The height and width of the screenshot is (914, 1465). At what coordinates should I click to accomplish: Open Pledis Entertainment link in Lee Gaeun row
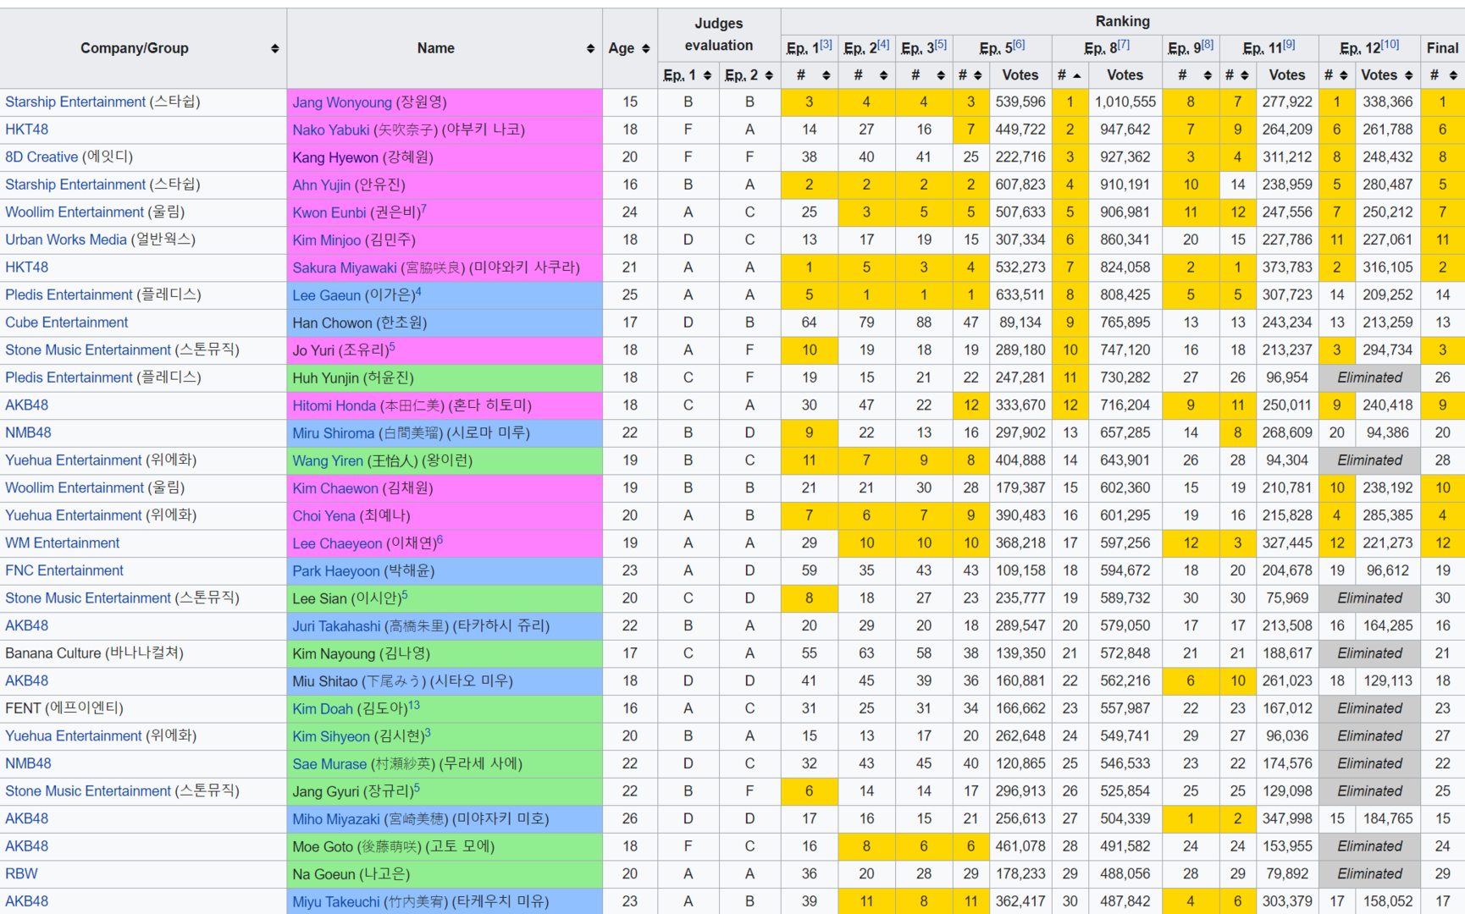point(69,295)
